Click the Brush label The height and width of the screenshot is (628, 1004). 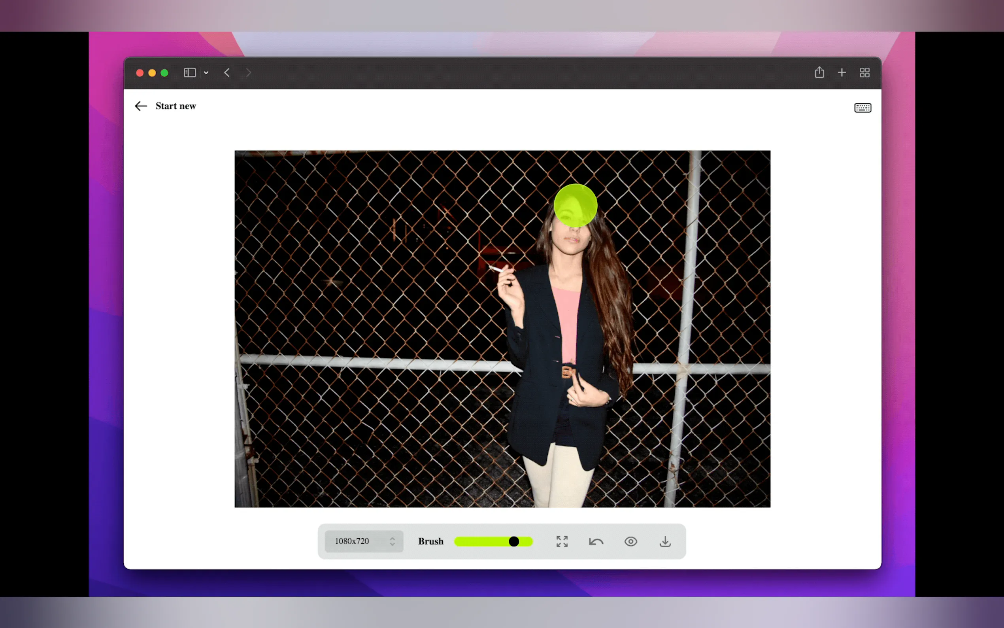pos(430,541)
